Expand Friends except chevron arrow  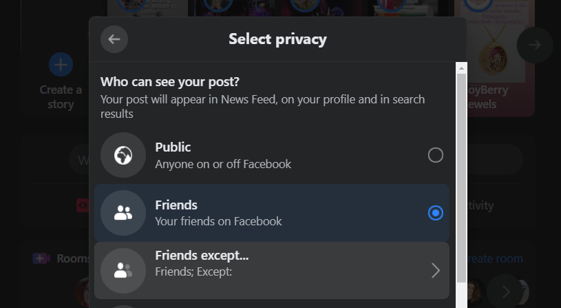pyautogui.click(x=435, y=271)
